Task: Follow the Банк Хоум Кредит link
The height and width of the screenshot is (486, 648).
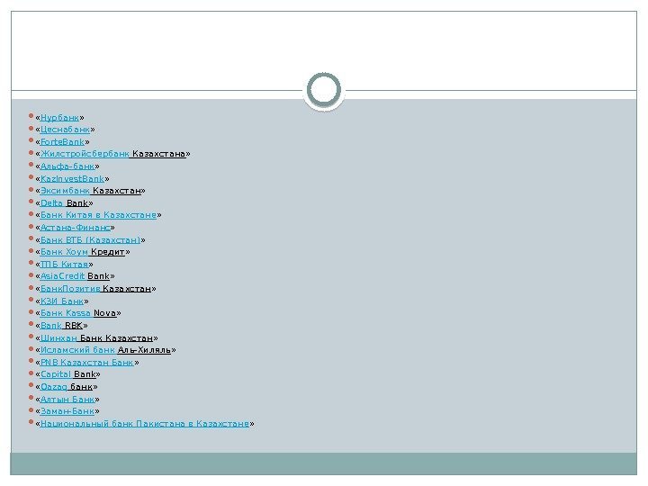Action: pos(83,252)
